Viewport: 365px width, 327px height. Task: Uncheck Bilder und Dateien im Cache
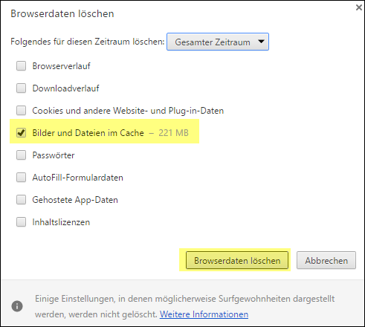point(21,133)
